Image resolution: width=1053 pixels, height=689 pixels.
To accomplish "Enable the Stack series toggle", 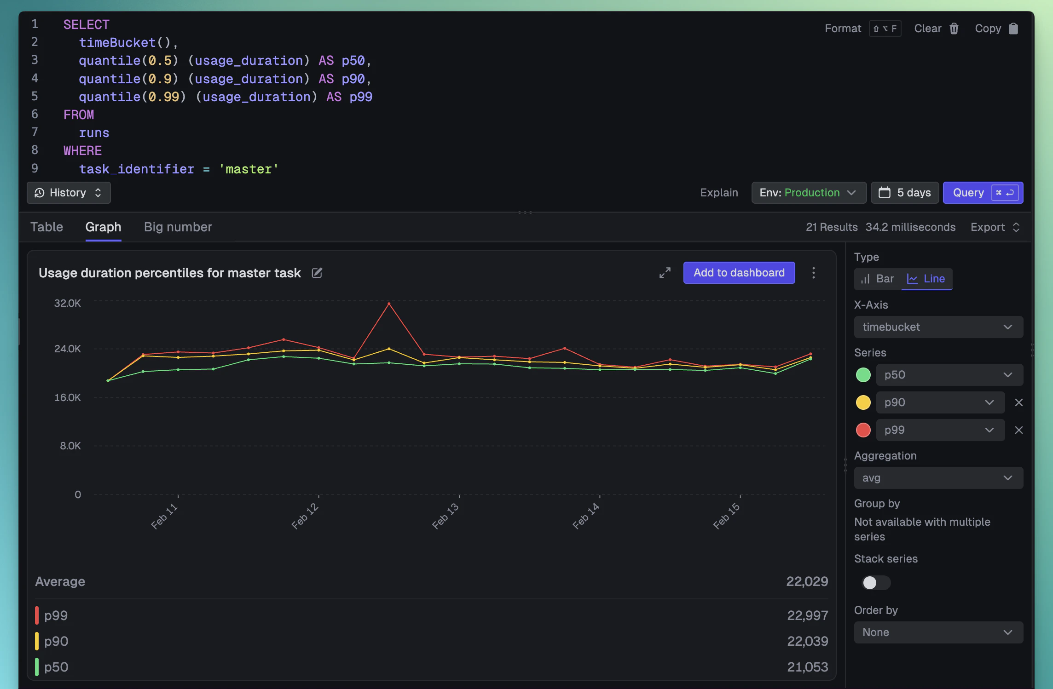I will click(875, 582).
